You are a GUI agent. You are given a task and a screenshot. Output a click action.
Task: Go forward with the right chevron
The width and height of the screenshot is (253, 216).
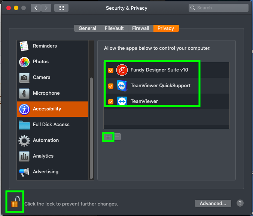click(46, 8)
